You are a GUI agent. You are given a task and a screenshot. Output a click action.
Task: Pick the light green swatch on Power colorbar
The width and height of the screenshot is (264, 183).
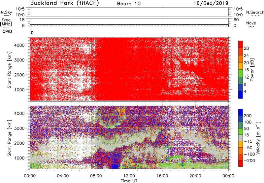241,73
